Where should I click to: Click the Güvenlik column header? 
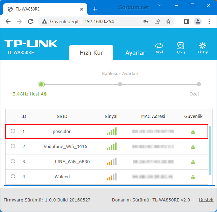(x=193, y=116)
